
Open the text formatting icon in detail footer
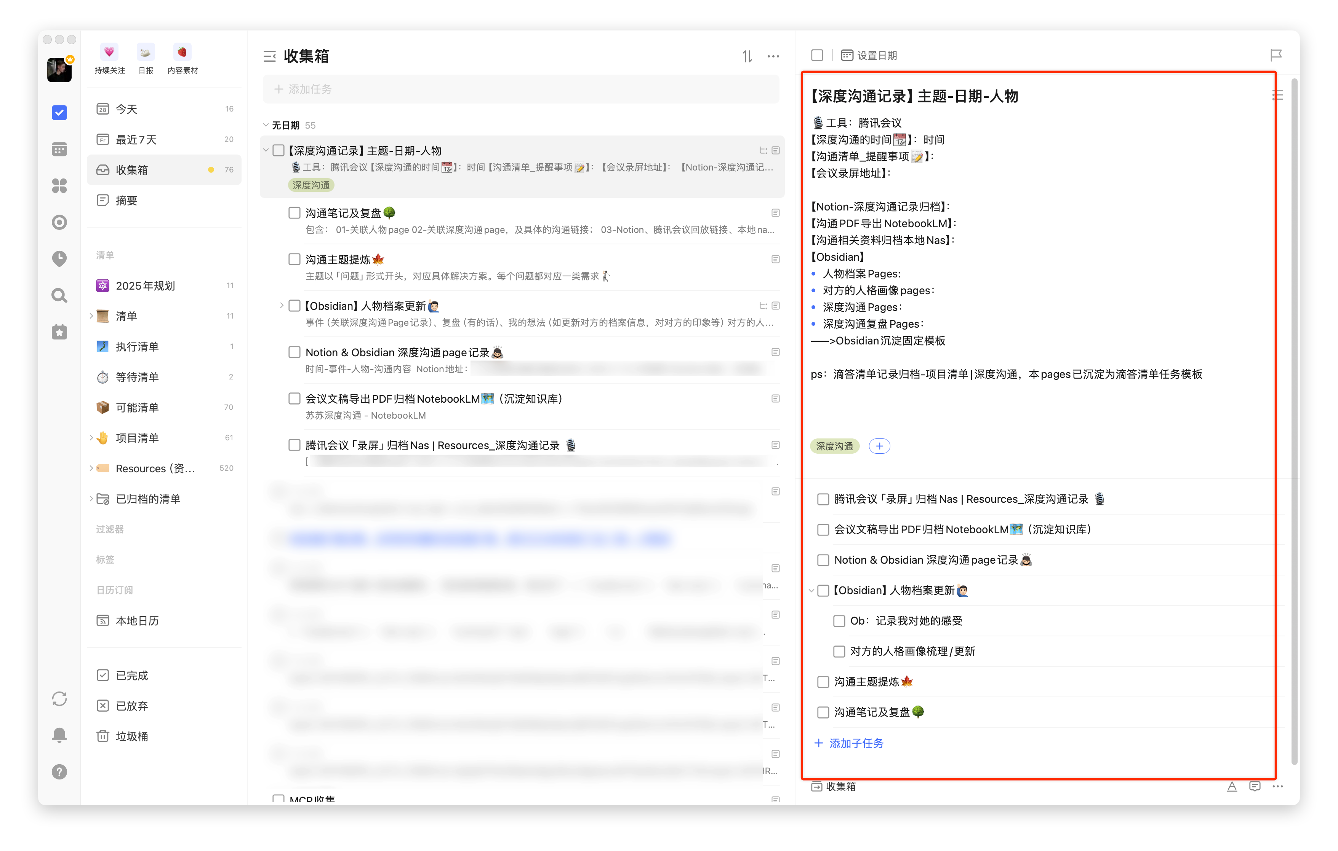tap(1232, 786)
